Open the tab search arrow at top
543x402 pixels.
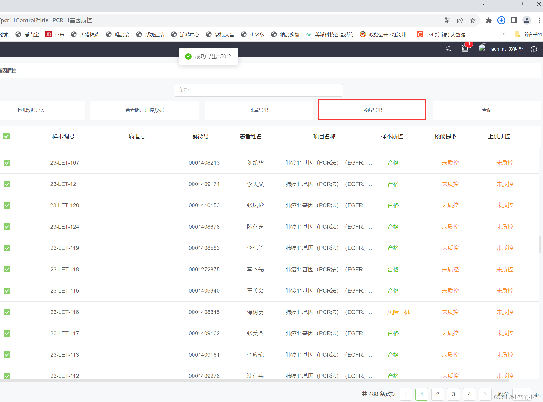(484, 4)
